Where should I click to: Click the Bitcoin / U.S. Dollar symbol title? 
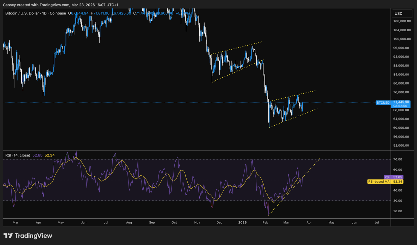click(x=22, y=13)
